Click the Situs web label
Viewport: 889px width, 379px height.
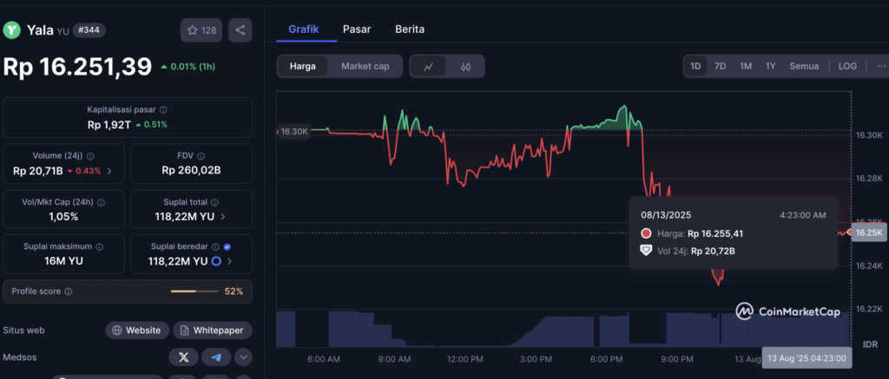point(23,330)
